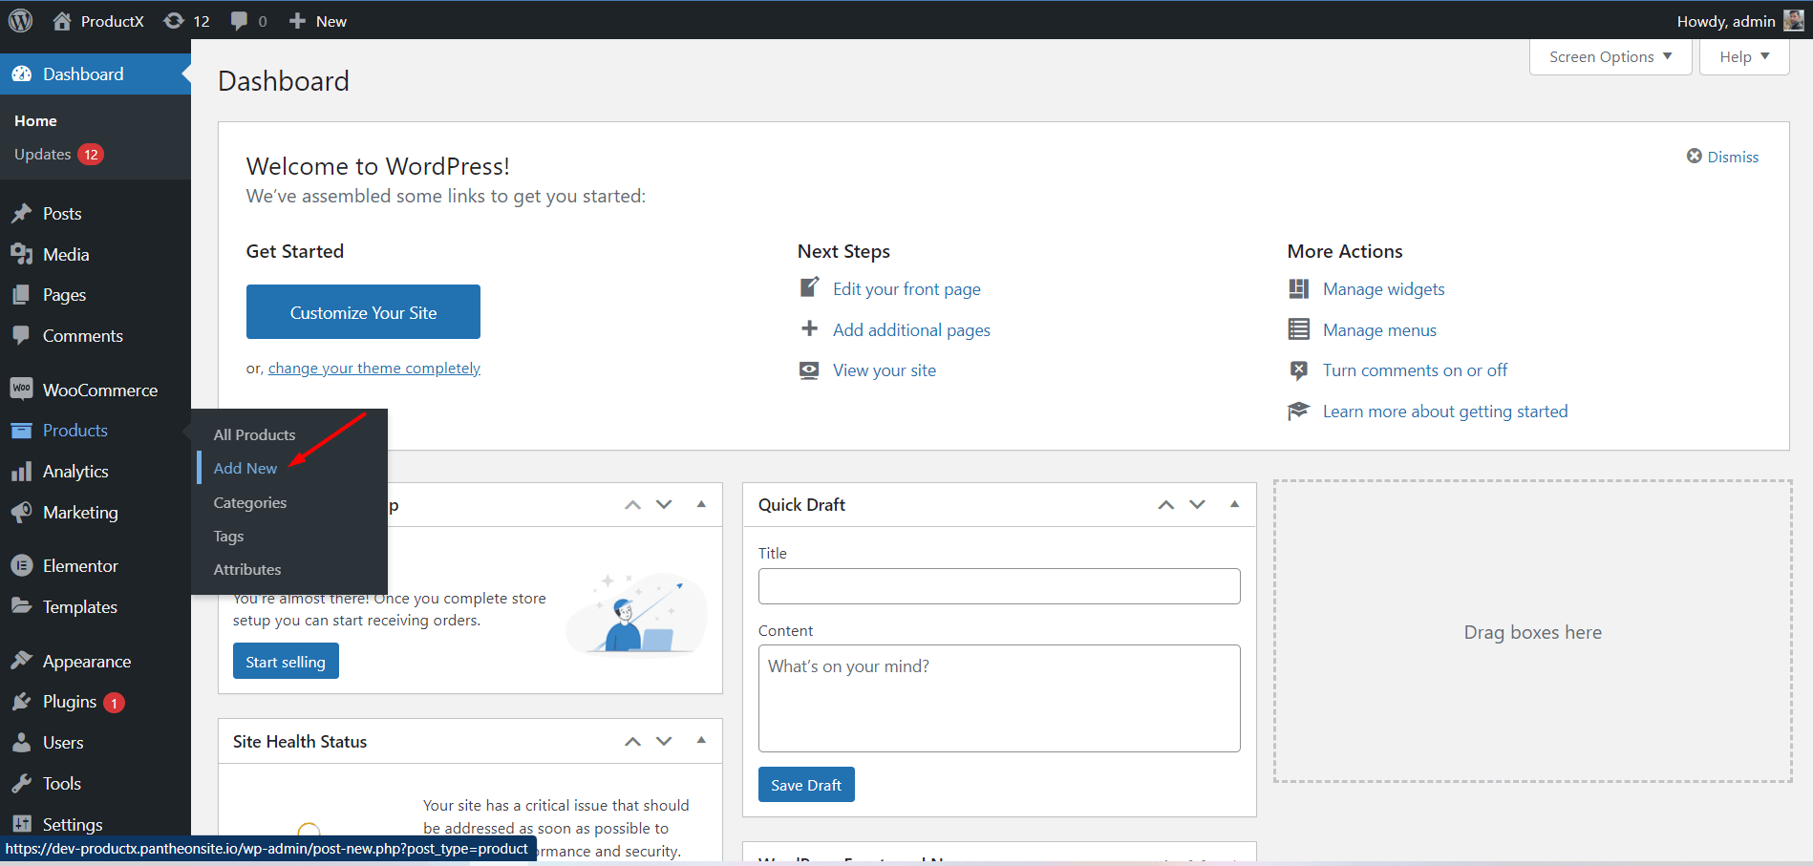Viewport: 1813px width, 866px height.
Task: Select All Products in submenu
Action: pyautogui.click(x=254, y=434)
